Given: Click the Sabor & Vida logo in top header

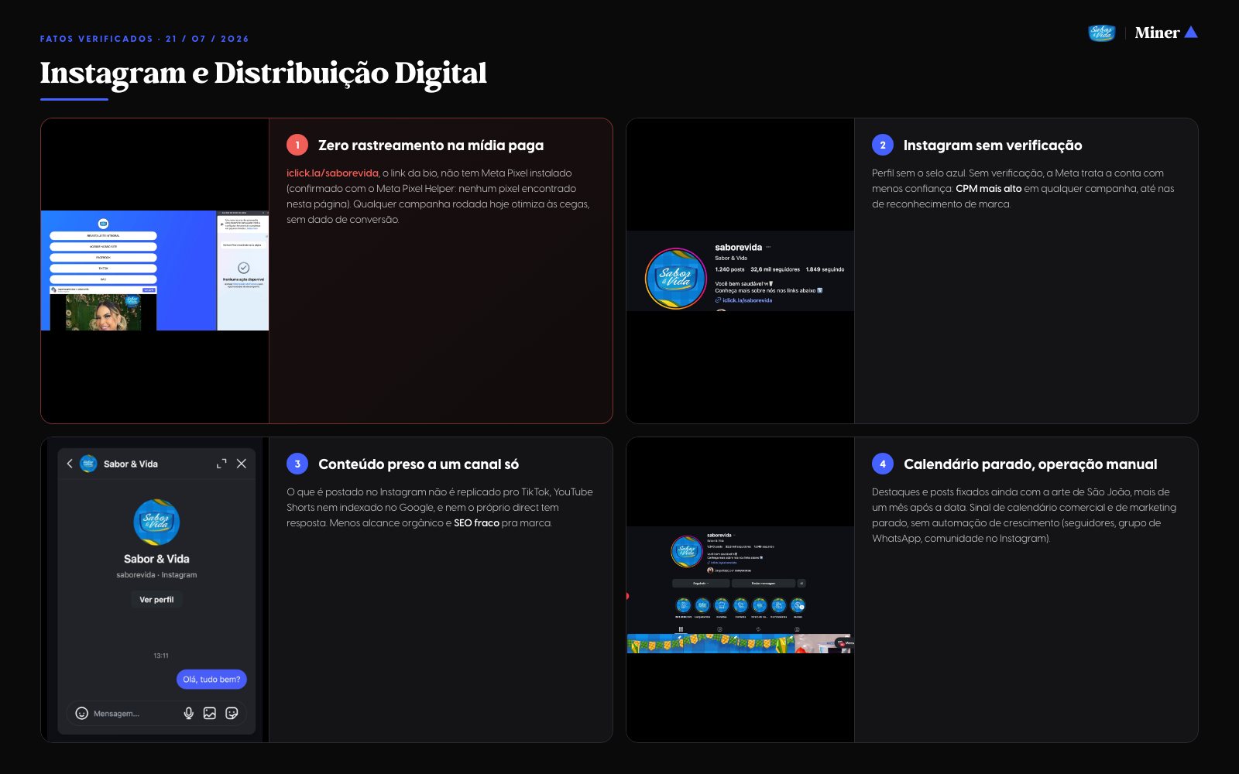Looking at the screenshot, I should [1101, 33].
